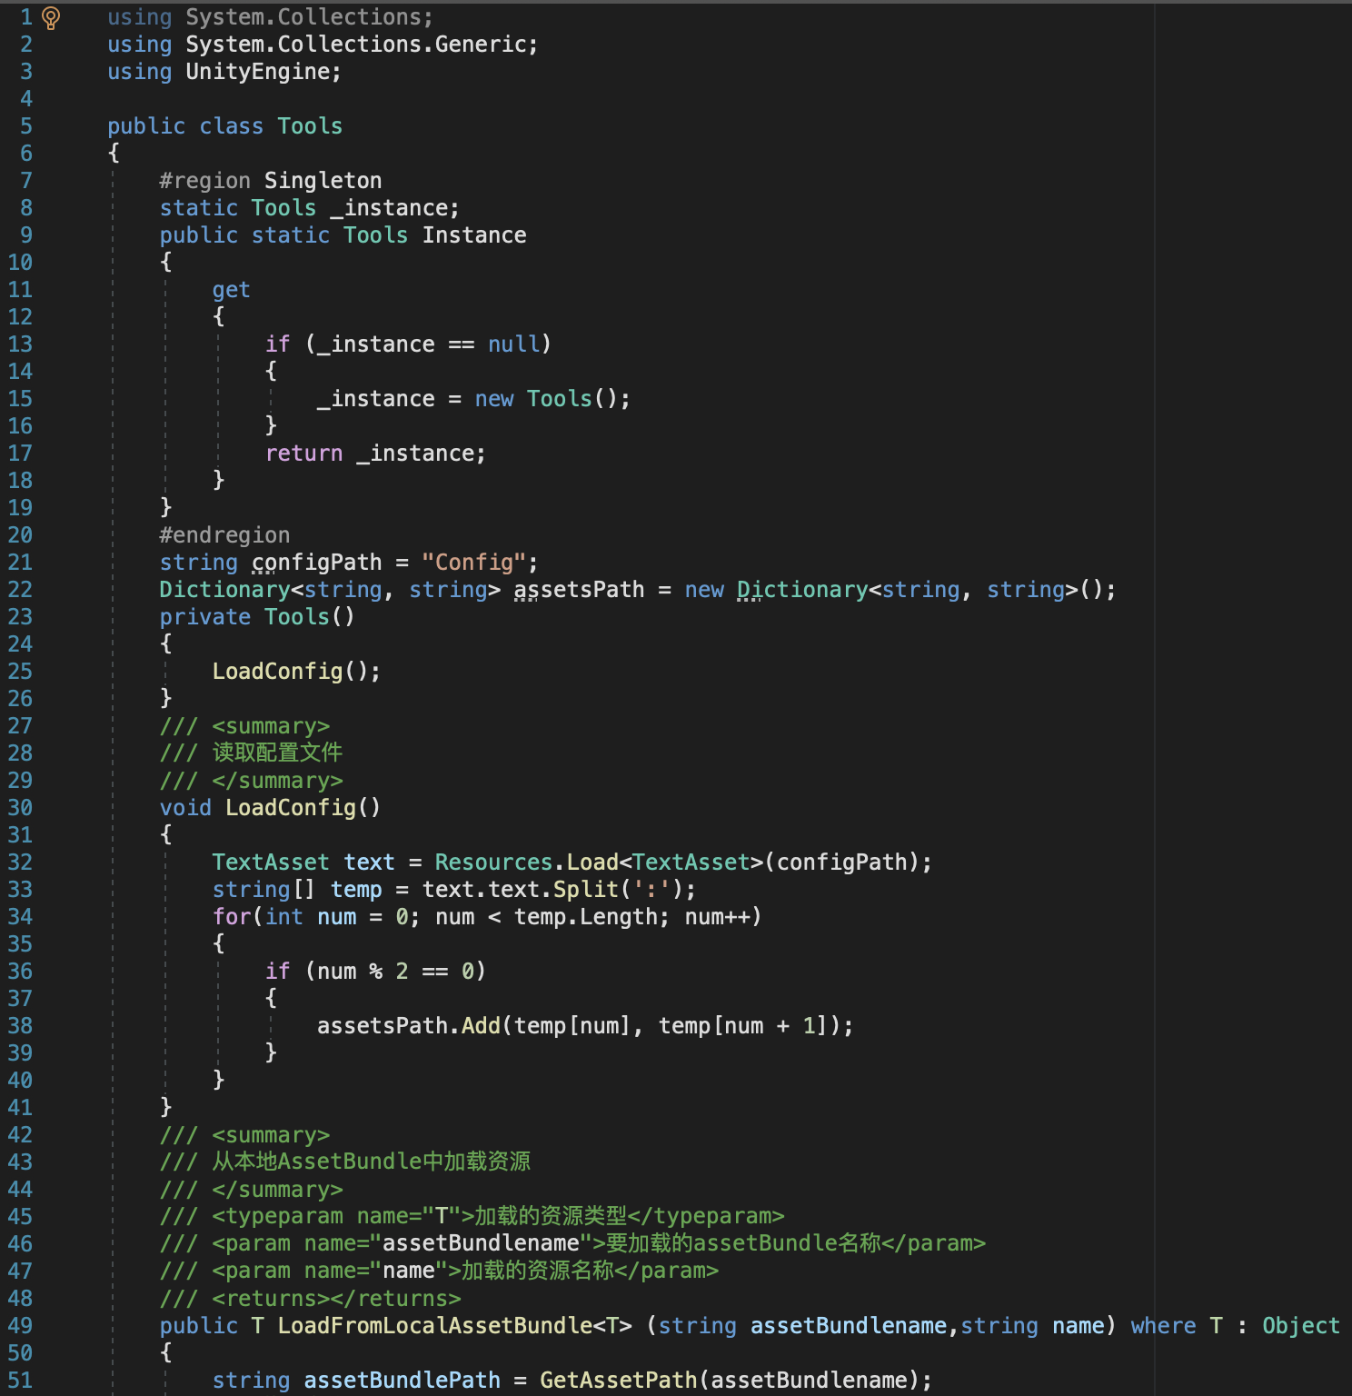Click '_instance' in the static Tools declaration line

click(388, 208)
